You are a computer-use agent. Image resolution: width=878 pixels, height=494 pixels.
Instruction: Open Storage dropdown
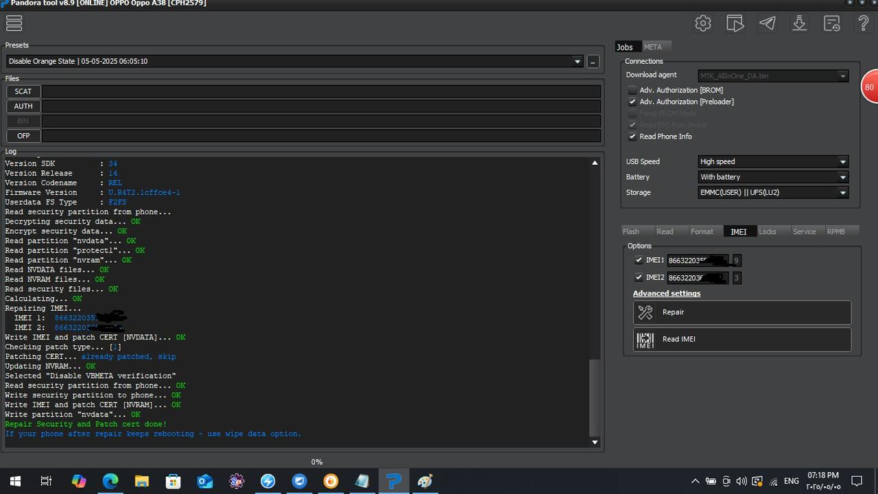click(773, 193)
